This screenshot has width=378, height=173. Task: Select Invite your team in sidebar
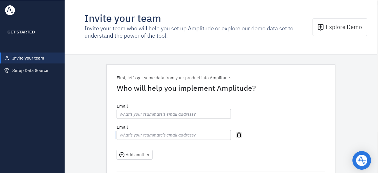pos(32,58)
